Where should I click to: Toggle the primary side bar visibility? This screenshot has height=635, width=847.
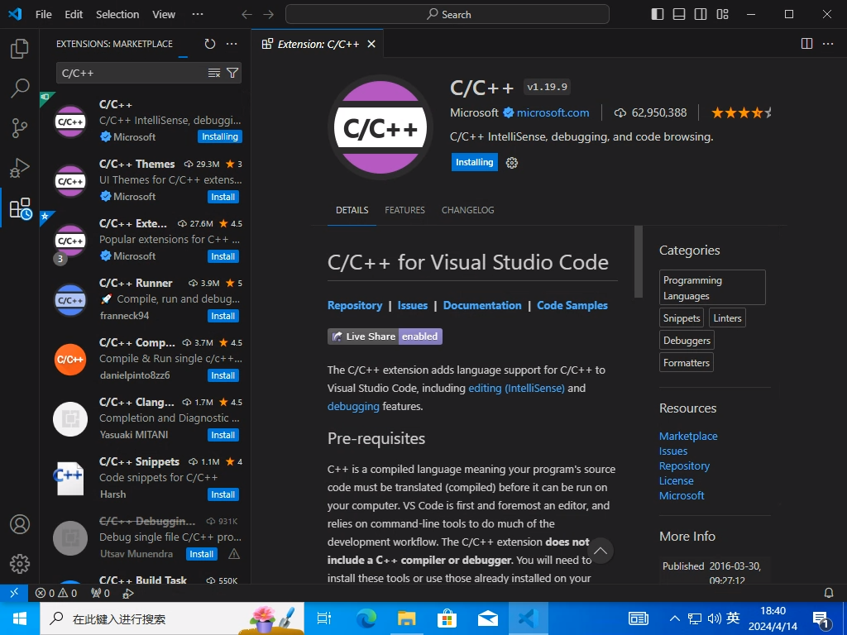click(x=658, y=14)
